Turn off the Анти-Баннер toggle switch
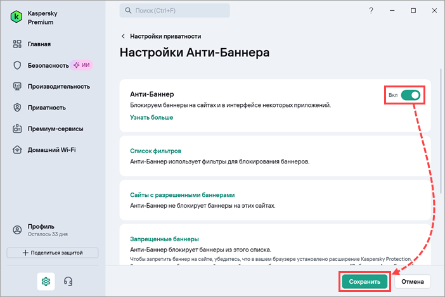The height and width of the screenshot is (297, 445). click(x=410, y=95)
